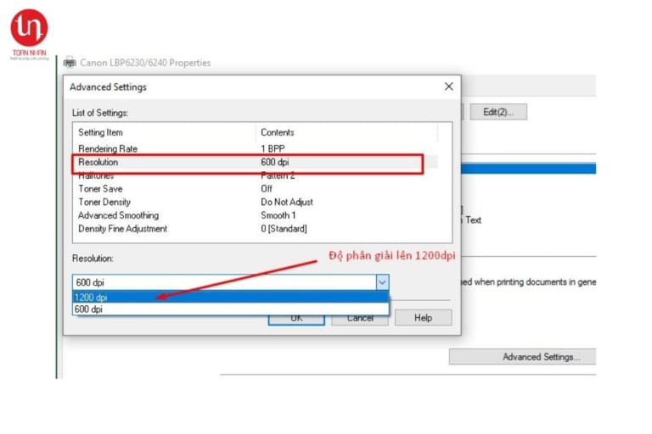Open the Resolution combo box arrow
This screenshot has height=434, width=652.
point(382,282)
